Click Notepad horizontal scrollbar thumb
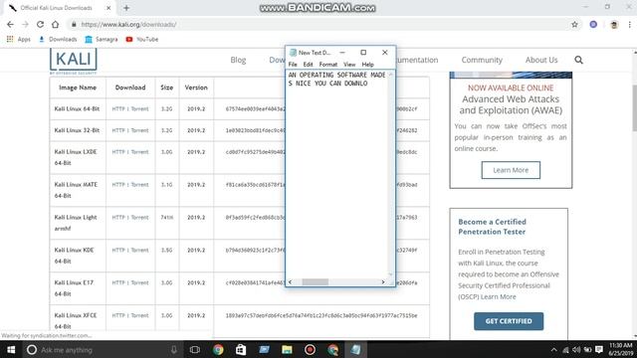Image resolution: width=637 pixels, height=358 pixels. point(316,281)
